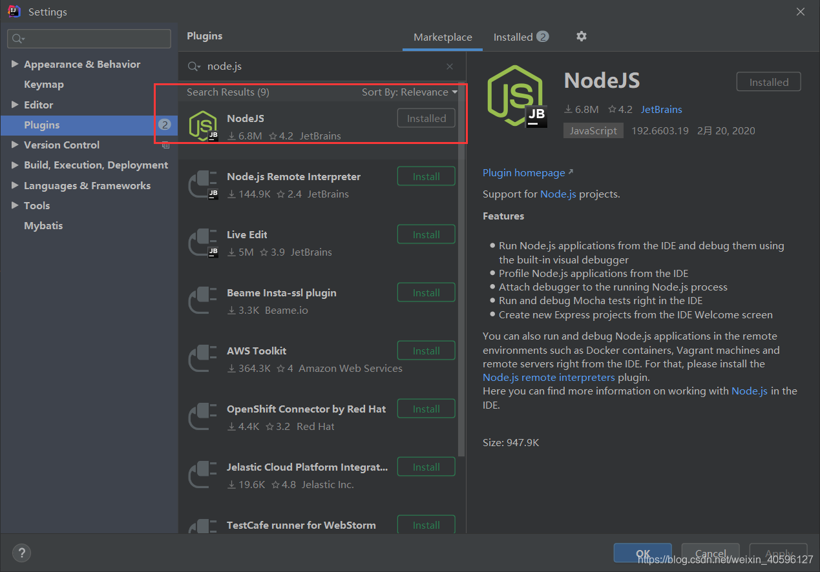Click large NodeJS logo in details
820x572 pixels.
[x=517, y=96]
